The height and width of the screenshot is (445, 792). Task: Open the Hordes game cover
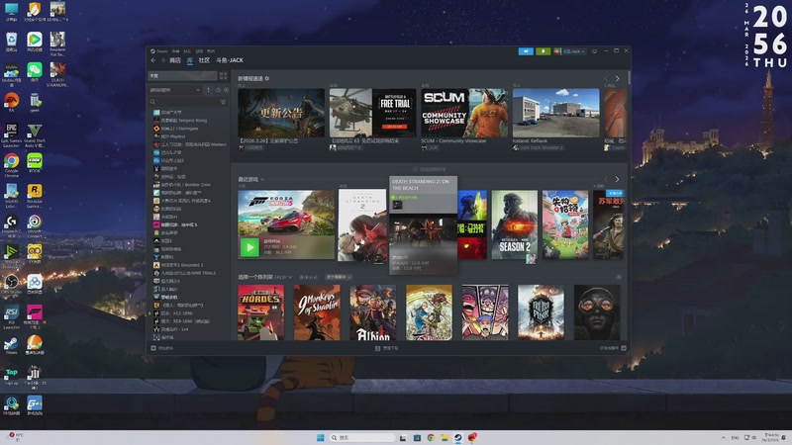click(260, 312)
